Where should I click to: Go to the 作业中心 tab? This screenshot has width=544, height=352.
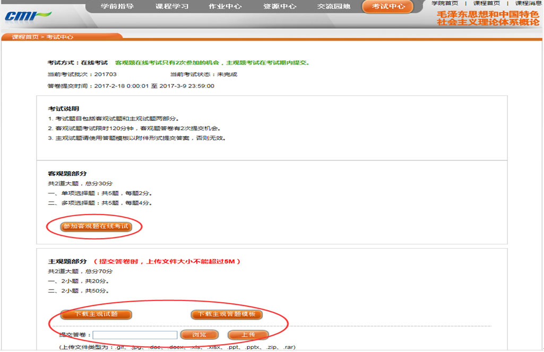(x=226, y=6)
